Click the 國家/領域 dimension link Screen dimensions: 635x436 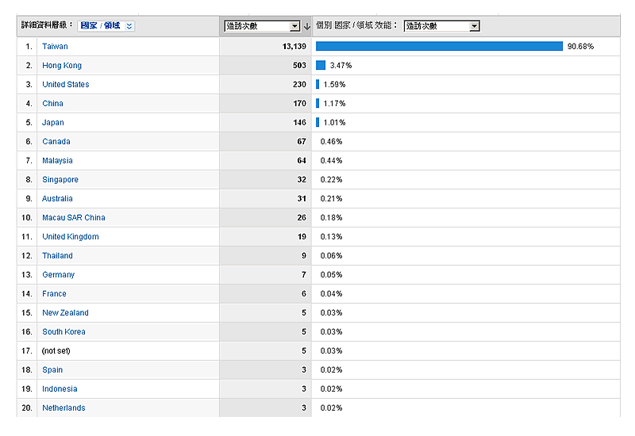[x=101, y=25]
